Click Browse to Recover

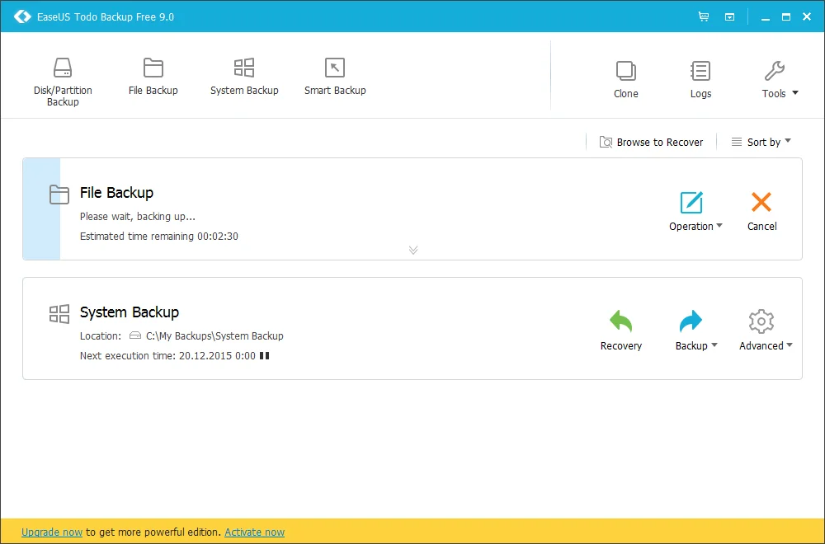tap(652, 142)
